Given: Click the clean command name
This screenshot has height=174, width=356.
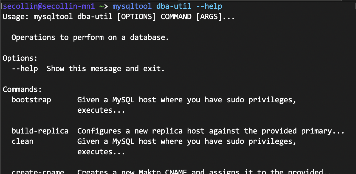Looking at the screenshot, I should 22,141.
